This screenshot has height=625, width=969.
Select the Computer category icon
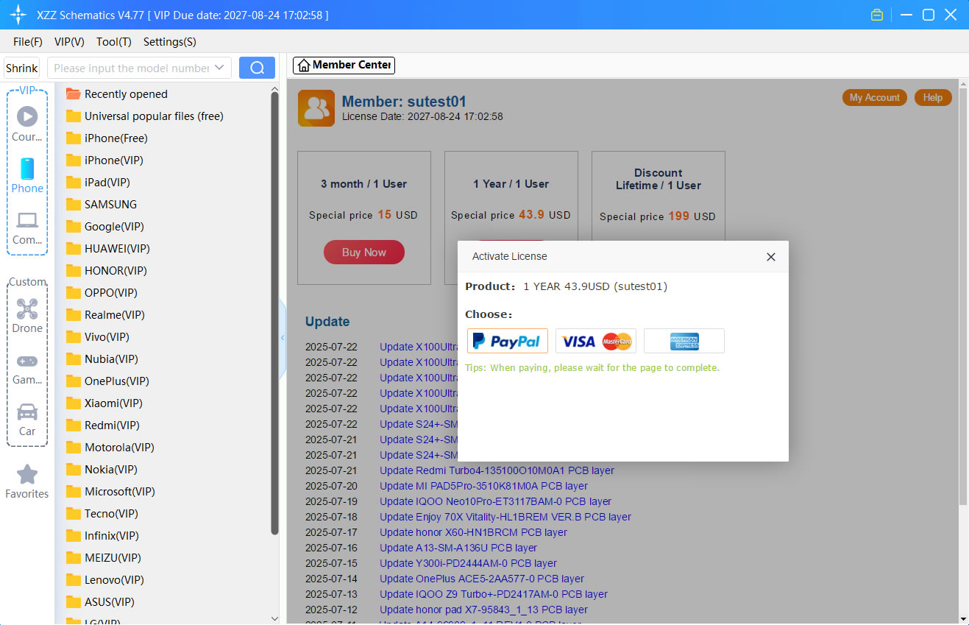(x=27, y=227)
